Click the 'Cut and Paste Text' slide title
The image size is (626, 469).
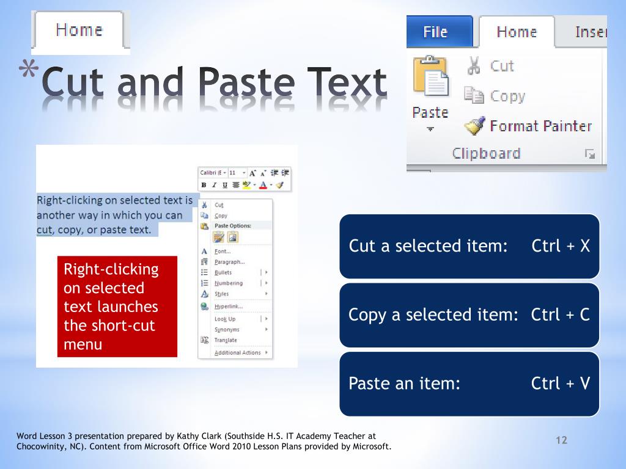pyautogui.click(x=214, y=82)
